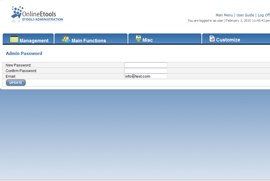Viewport: 270px width, 181px height.
Task: Click the 'Confirm Password:' label
Action: pos(21,71)
